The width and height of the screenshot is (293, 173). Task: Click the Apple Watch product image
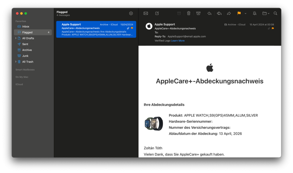[x=153, y=124]
